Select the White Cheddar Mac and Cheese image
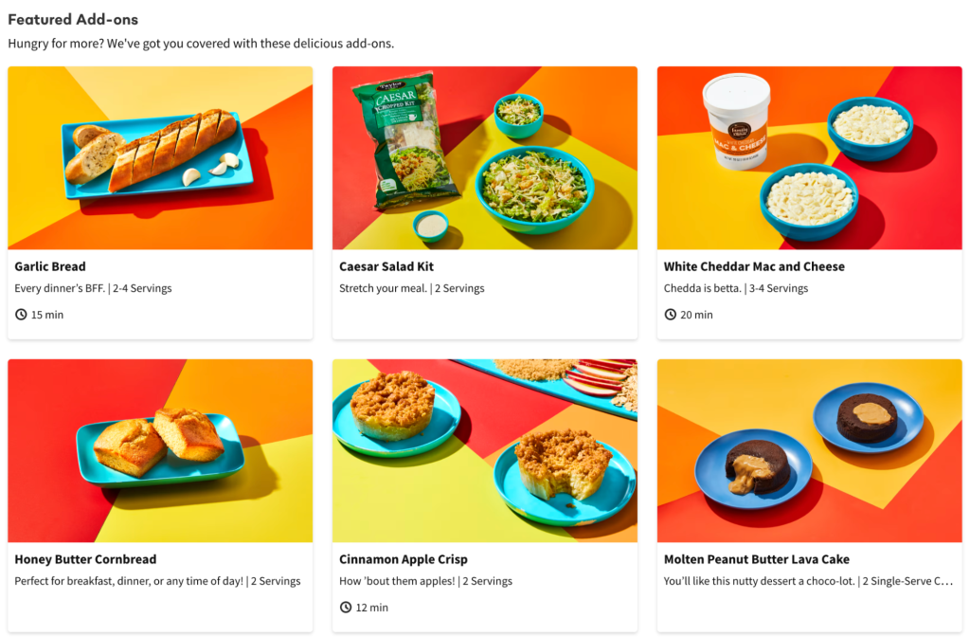The height and width of the screenshot is (637, 970). tap(809, 158)
